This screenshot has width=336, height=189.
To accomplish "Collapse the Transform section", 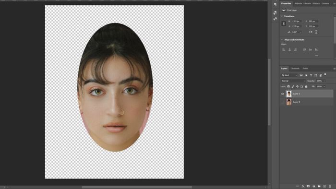I will tap(282, 16).
